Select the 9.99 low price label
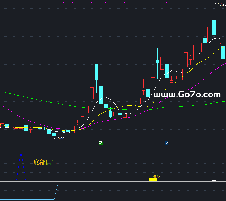The height and width of the screenshot is (201, 226). 61,138
